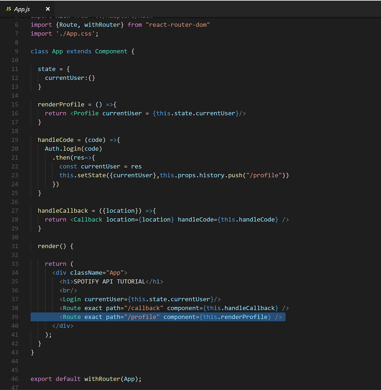Close the App.js editor tab

pos(48,9)
